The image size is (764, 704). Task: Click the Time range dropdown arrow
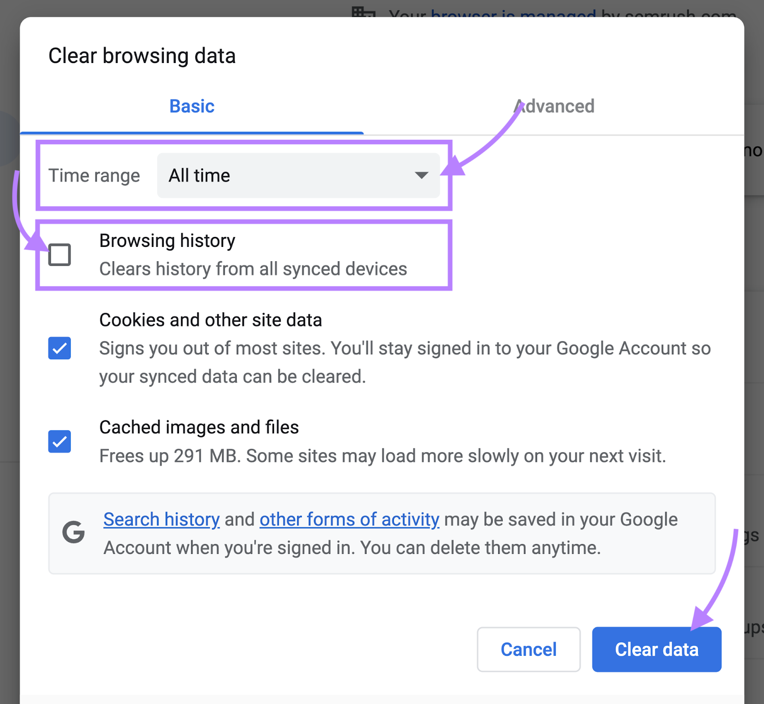(x=421, y=175)
